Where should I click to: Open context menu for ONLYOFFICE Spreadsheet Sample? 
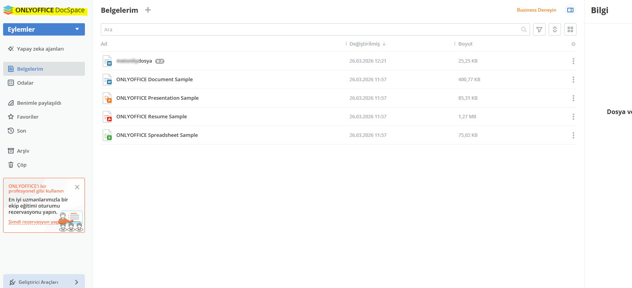[573, 135]
